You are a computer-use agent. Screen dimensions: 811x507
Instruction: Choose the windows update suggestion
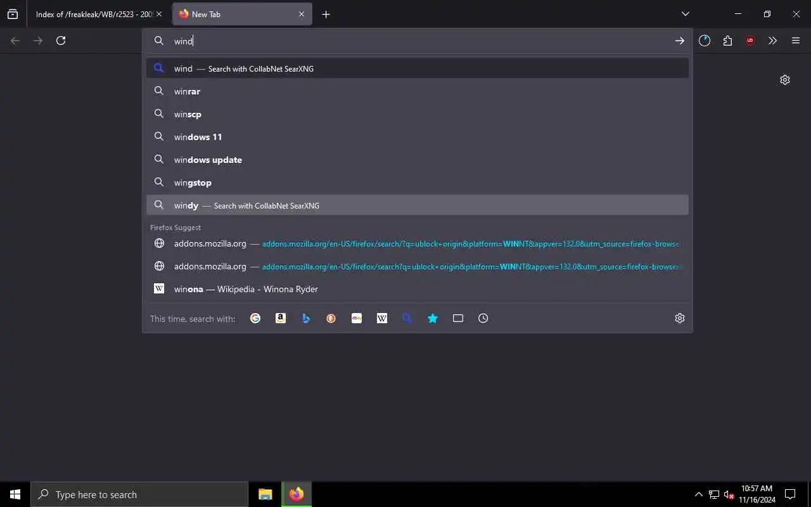point(418,160)
